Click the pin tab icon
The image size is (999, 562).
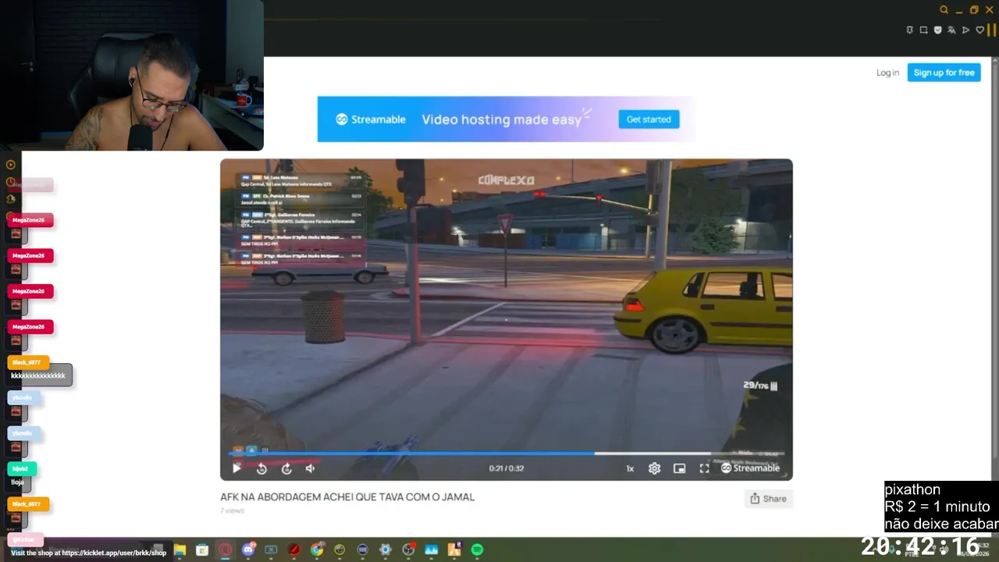[x=909, y=30]
